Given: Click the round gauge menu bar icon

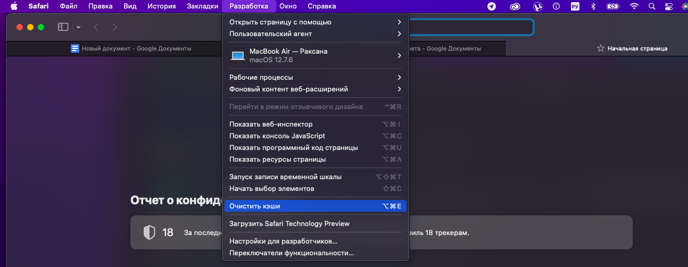Looking at the screenshot, I should [x=557, y=6].
